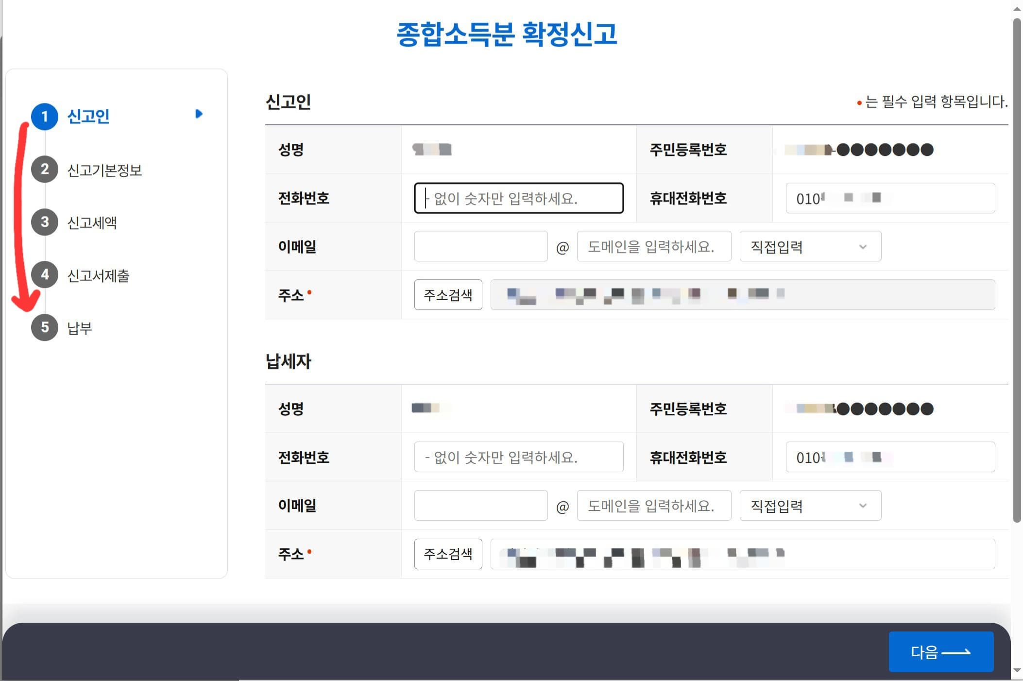Click step 5 circle icon for 납부
This screenshot has height=681, width=1023.
point(44,327)
